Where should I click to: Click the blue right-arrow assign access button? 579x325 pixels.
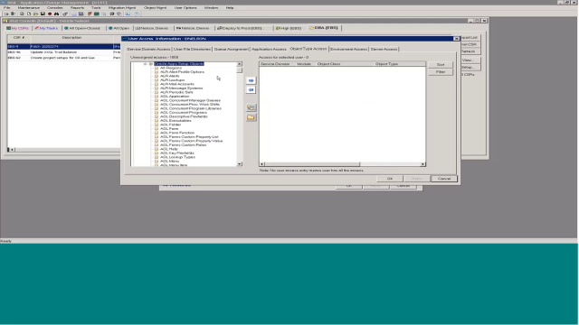(x=252, y=80)
